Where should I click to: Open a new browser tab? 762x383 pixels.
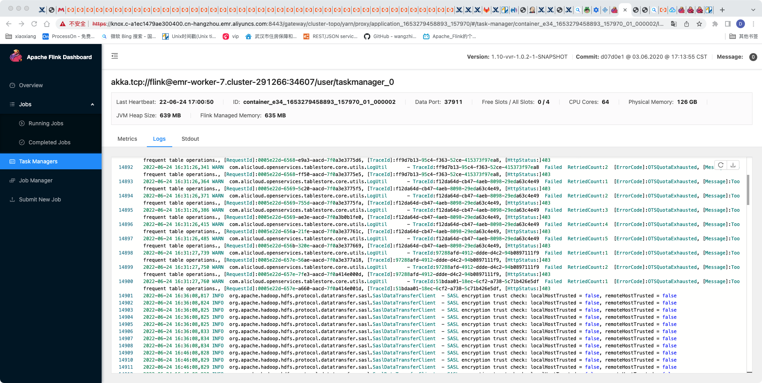(722, 10)
